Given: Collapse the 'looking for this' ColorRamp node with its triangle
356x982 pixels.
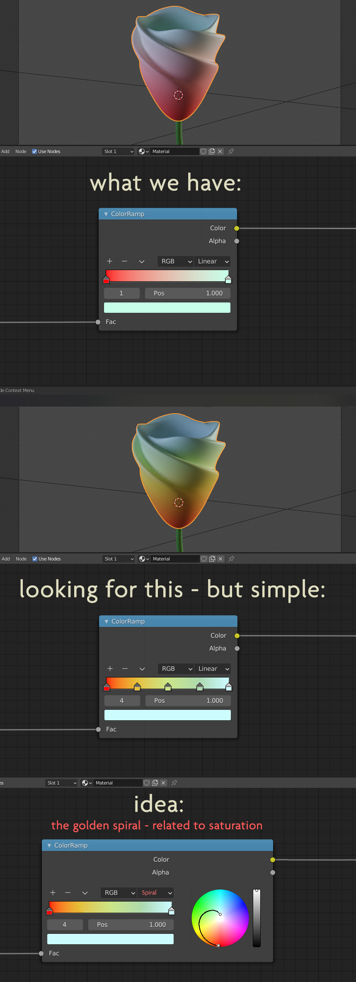Looking at the screenshot, I should [x=107, y=621].
